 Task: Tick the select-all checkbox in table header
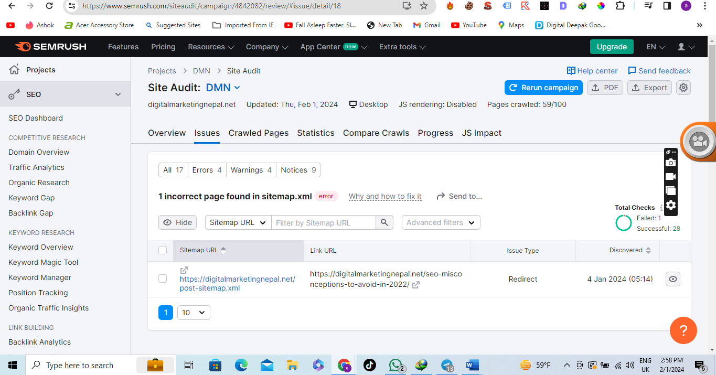click(163, 250)
